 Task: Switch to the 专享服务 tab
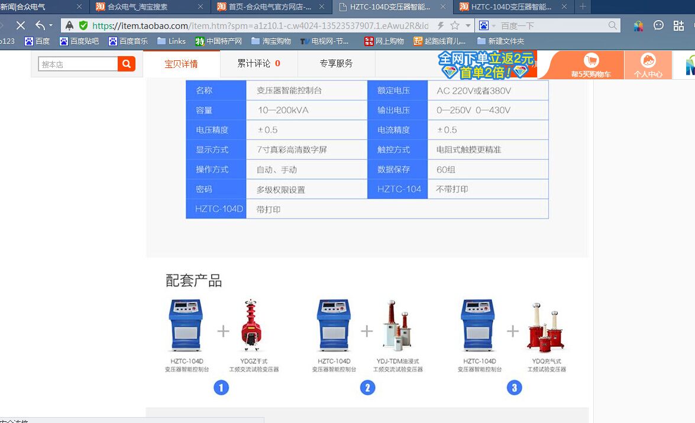click(336, 64)
